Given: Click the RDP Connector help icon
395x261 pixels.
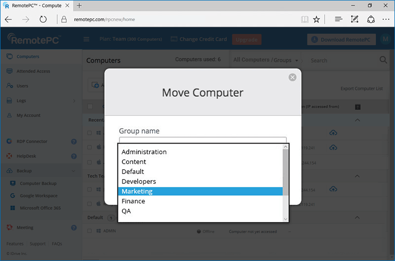Looking at the screenshot, I should [74, 142].
